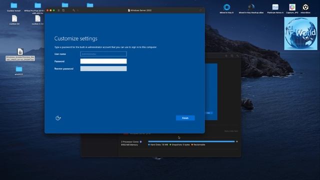Open the win2022 folder

point(19,69)
